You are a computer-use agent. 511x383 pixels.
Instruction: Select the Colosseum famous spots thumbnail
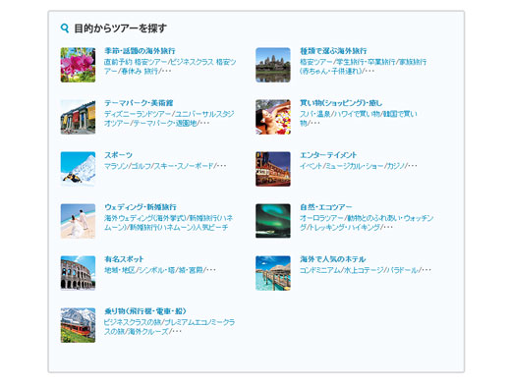pos(78,273)
